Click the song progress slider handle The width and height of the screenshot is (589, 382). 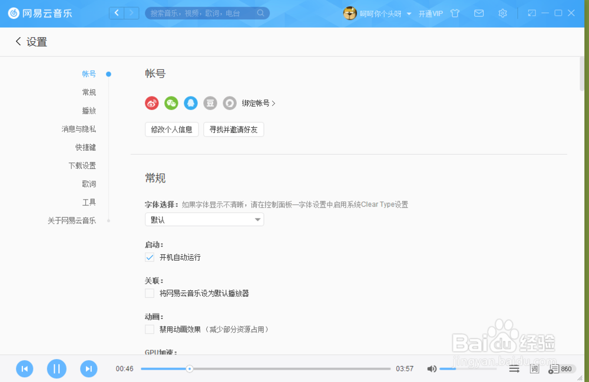point(190,369)
